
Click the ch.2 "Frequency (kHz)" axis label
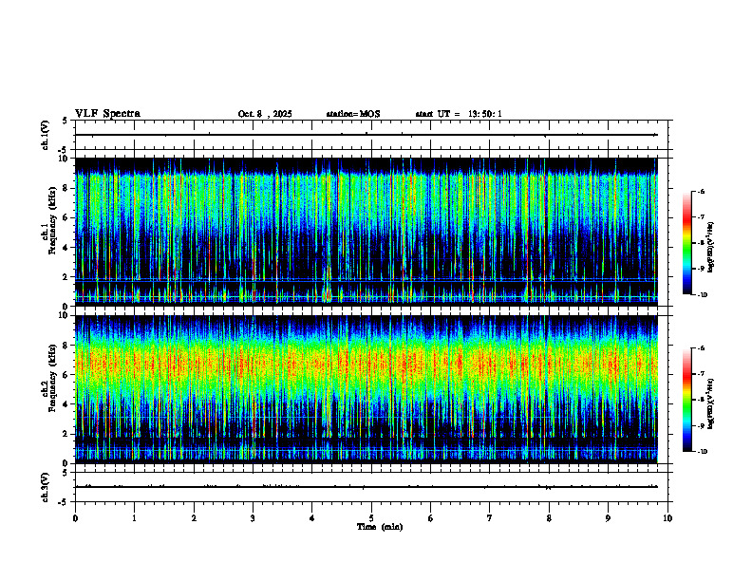tap(52, 378)
